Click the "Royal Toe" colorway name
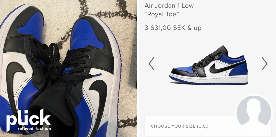Viewport: 276px width, 137px height. tap(161, 14)
